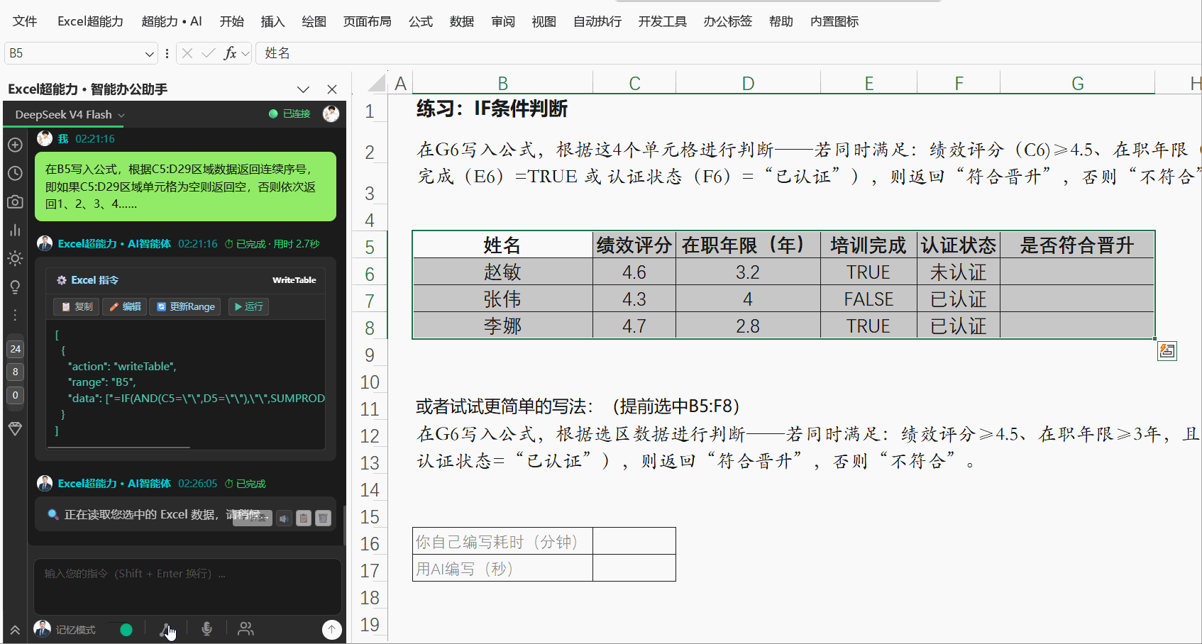Select empty cell next to 你自己编写耗时（分钟）
The height and width of the screenshot is (644, 1202).
pyautogui.click(x=634, y=541)
